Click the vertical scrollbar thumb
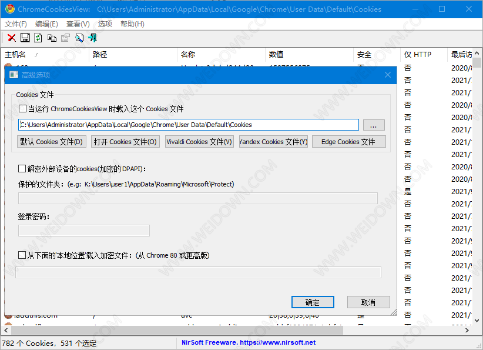Image resolution: width=483 pixels, height=350 pixels. click(x=477, y=62)
